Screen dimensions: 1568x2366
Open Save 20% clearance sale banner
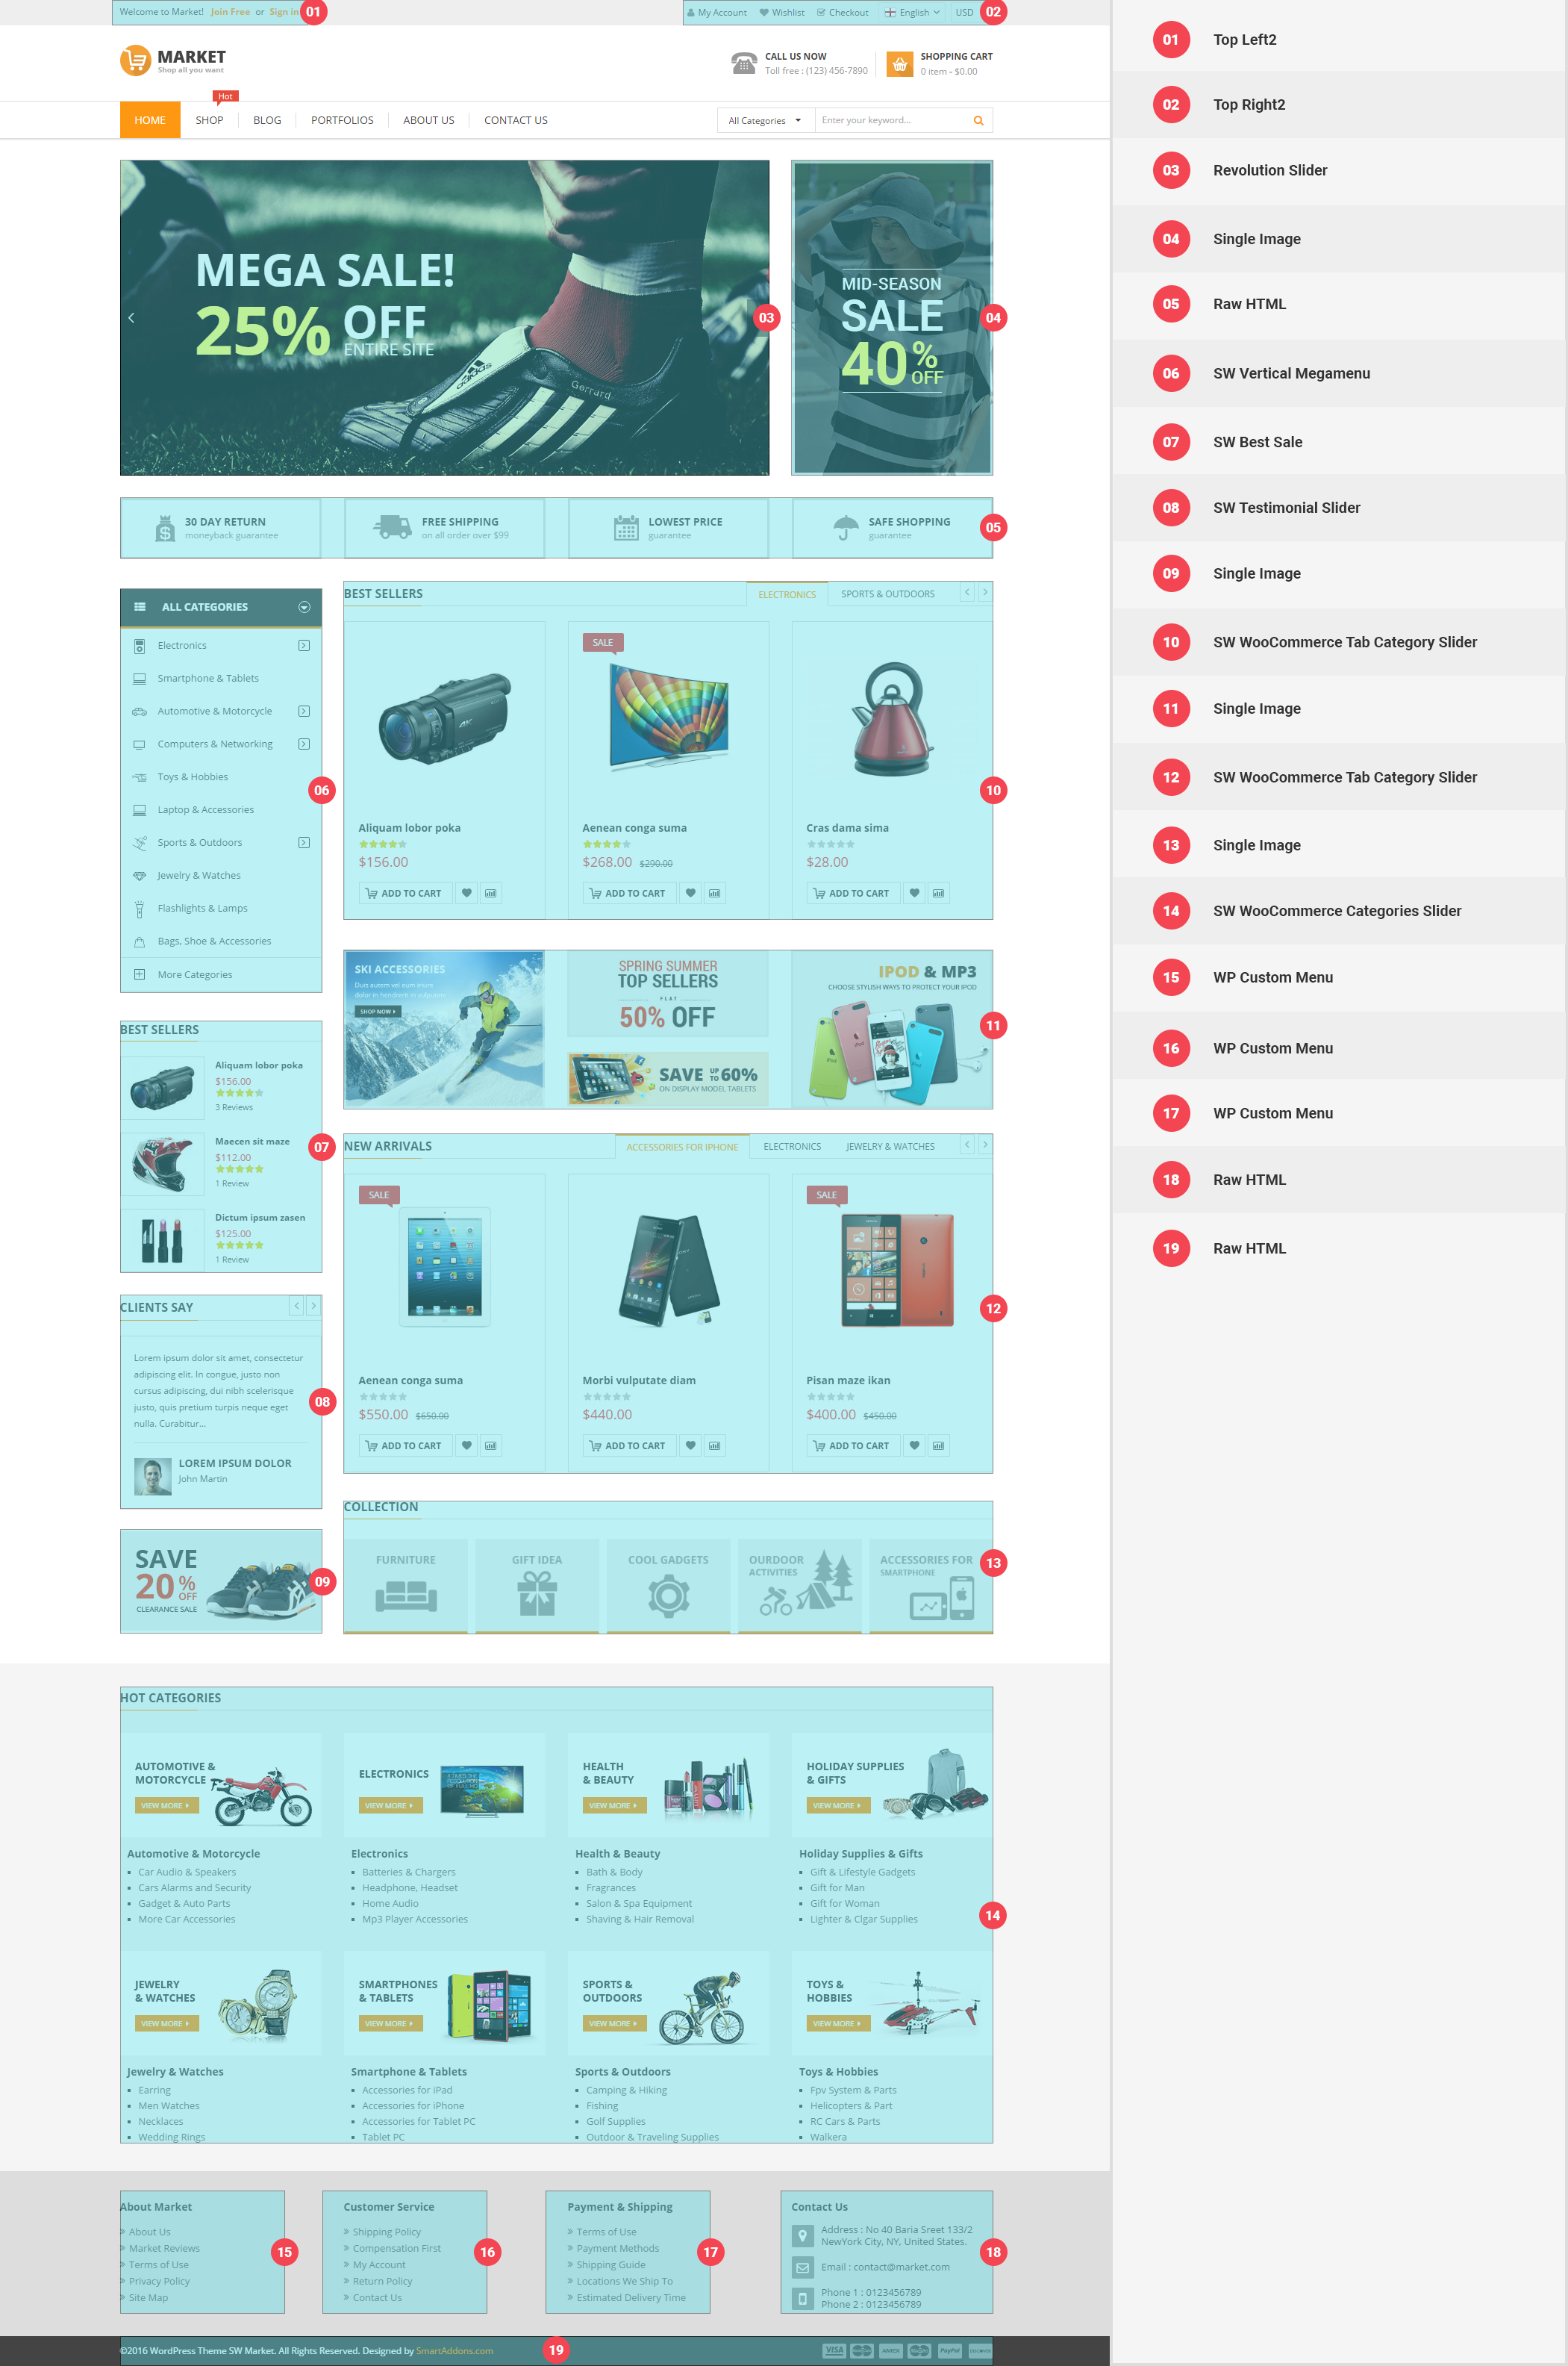point(221,1581)
